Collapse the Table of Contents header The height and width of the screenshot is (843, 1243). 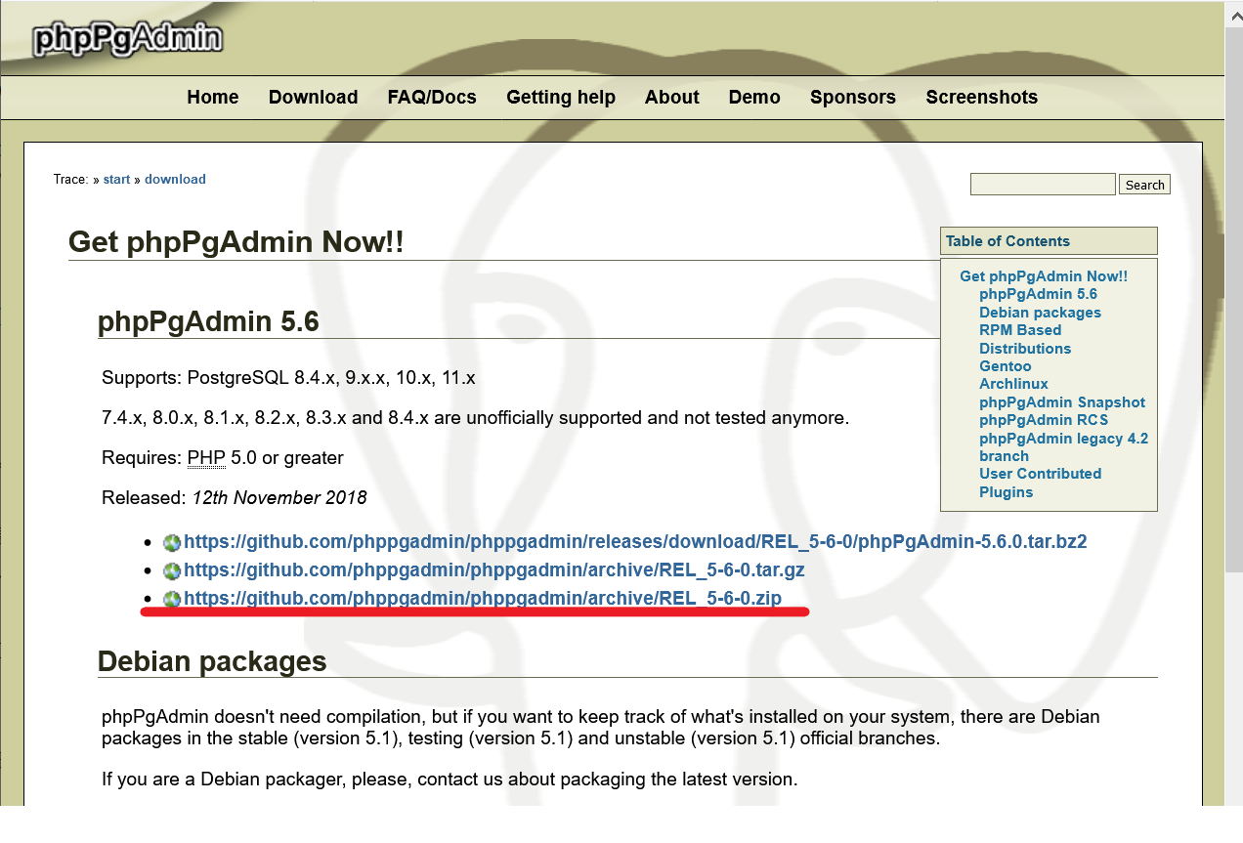click(x=1049, y=241)
